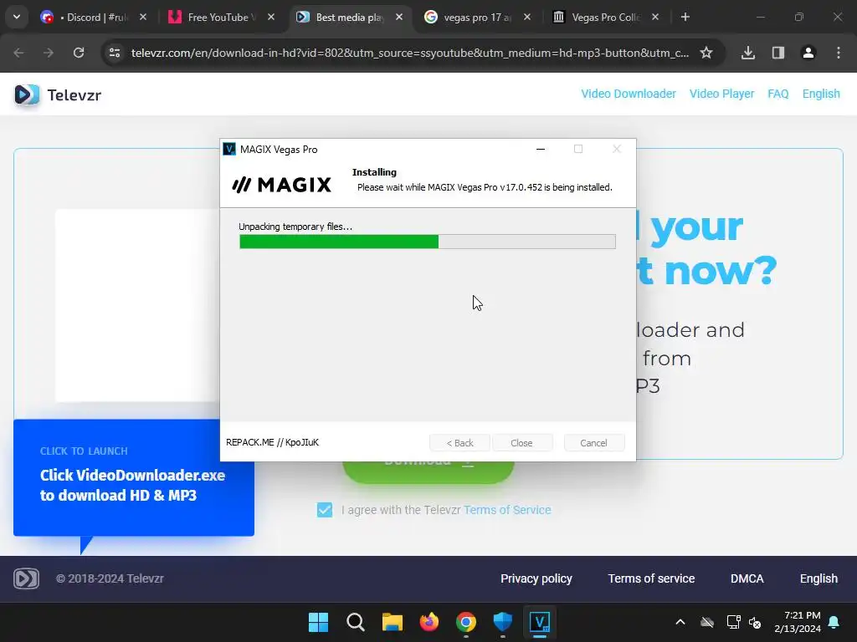Open the network status tray icon
Image resolution: width=857 pixels, height=642 pixels.
click(x=733, y=622)
